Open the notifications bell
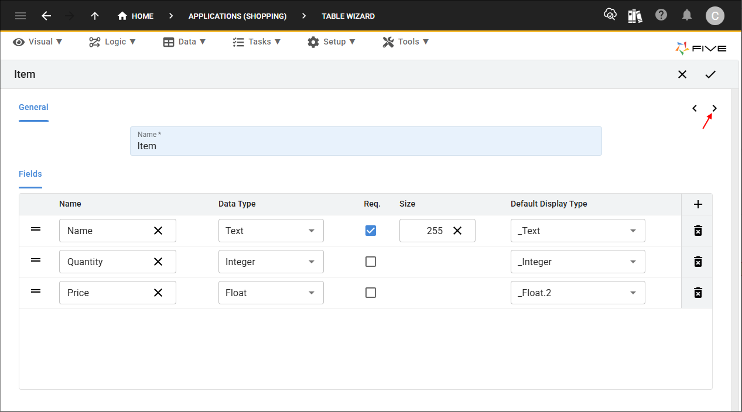Image resolution: width=742 pixels, height=412 pixels. coord(688,15)
